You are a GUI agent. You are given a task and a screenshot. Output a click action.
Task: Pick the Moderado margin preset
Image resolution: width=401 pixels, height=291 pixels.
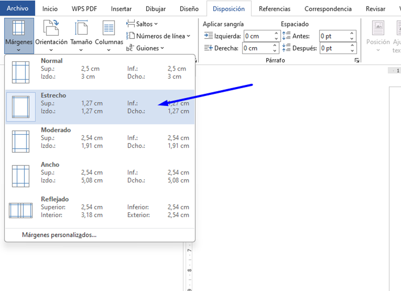pos(20,142)
